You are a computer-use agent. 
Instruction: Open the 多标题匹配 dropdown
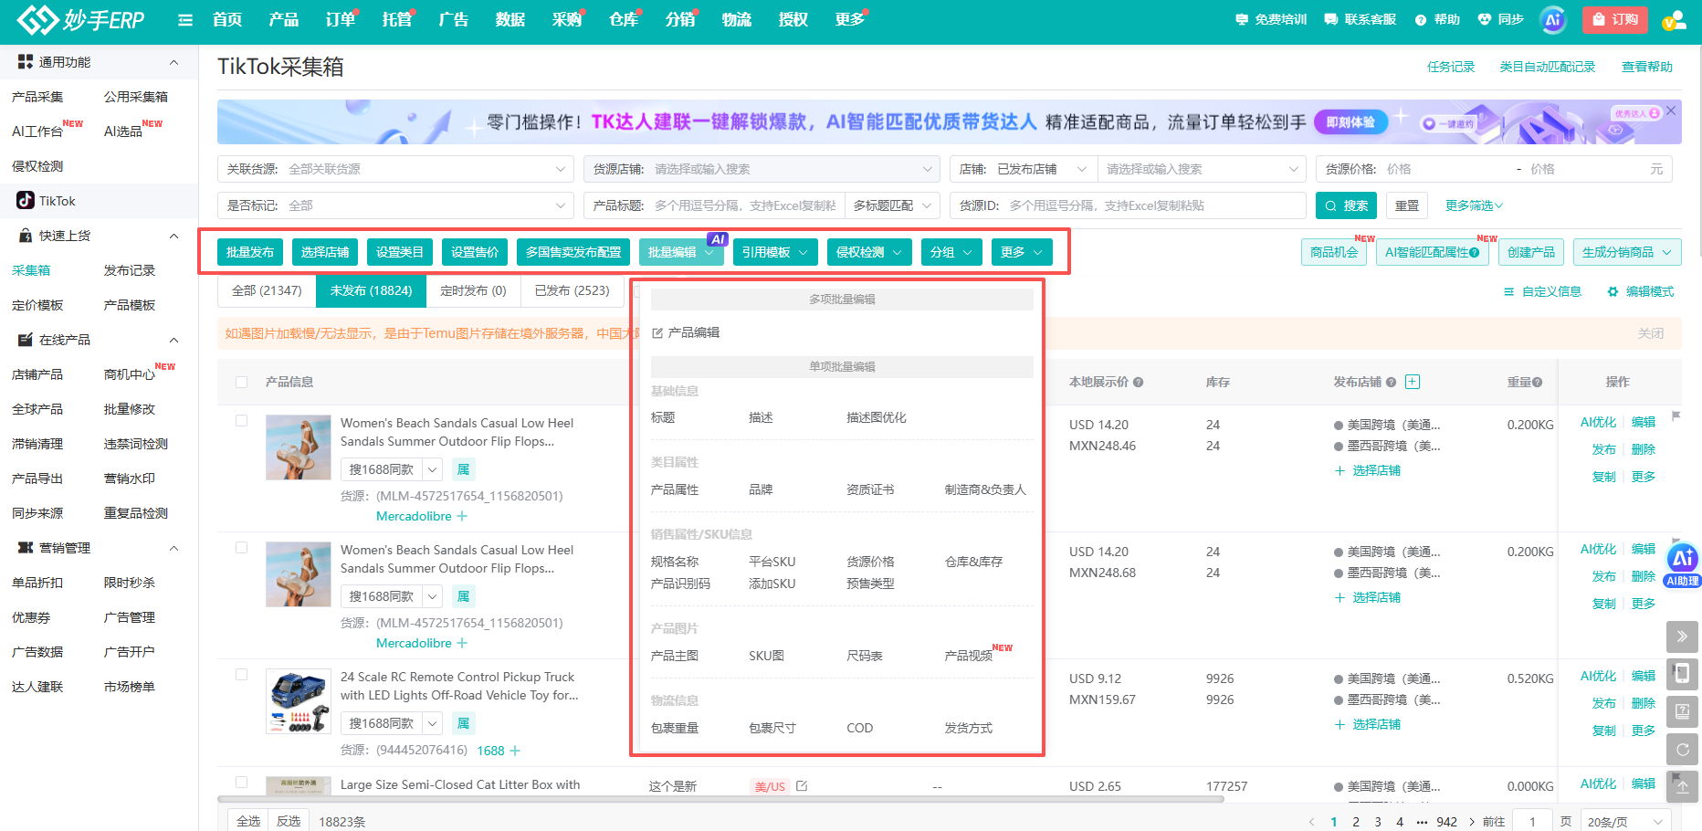tap(892, 205)
